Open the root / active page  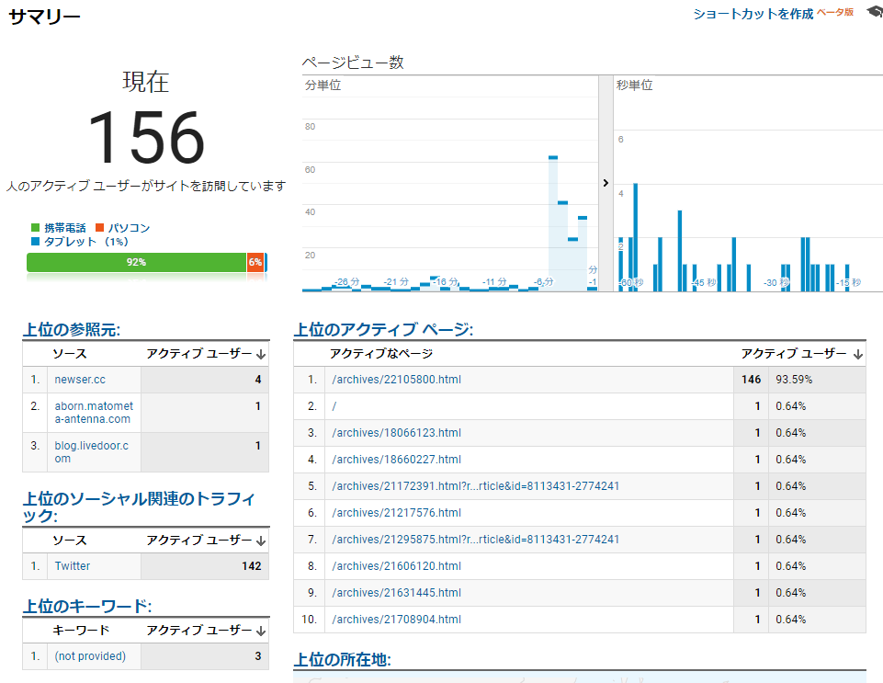[x=334, y=405]
